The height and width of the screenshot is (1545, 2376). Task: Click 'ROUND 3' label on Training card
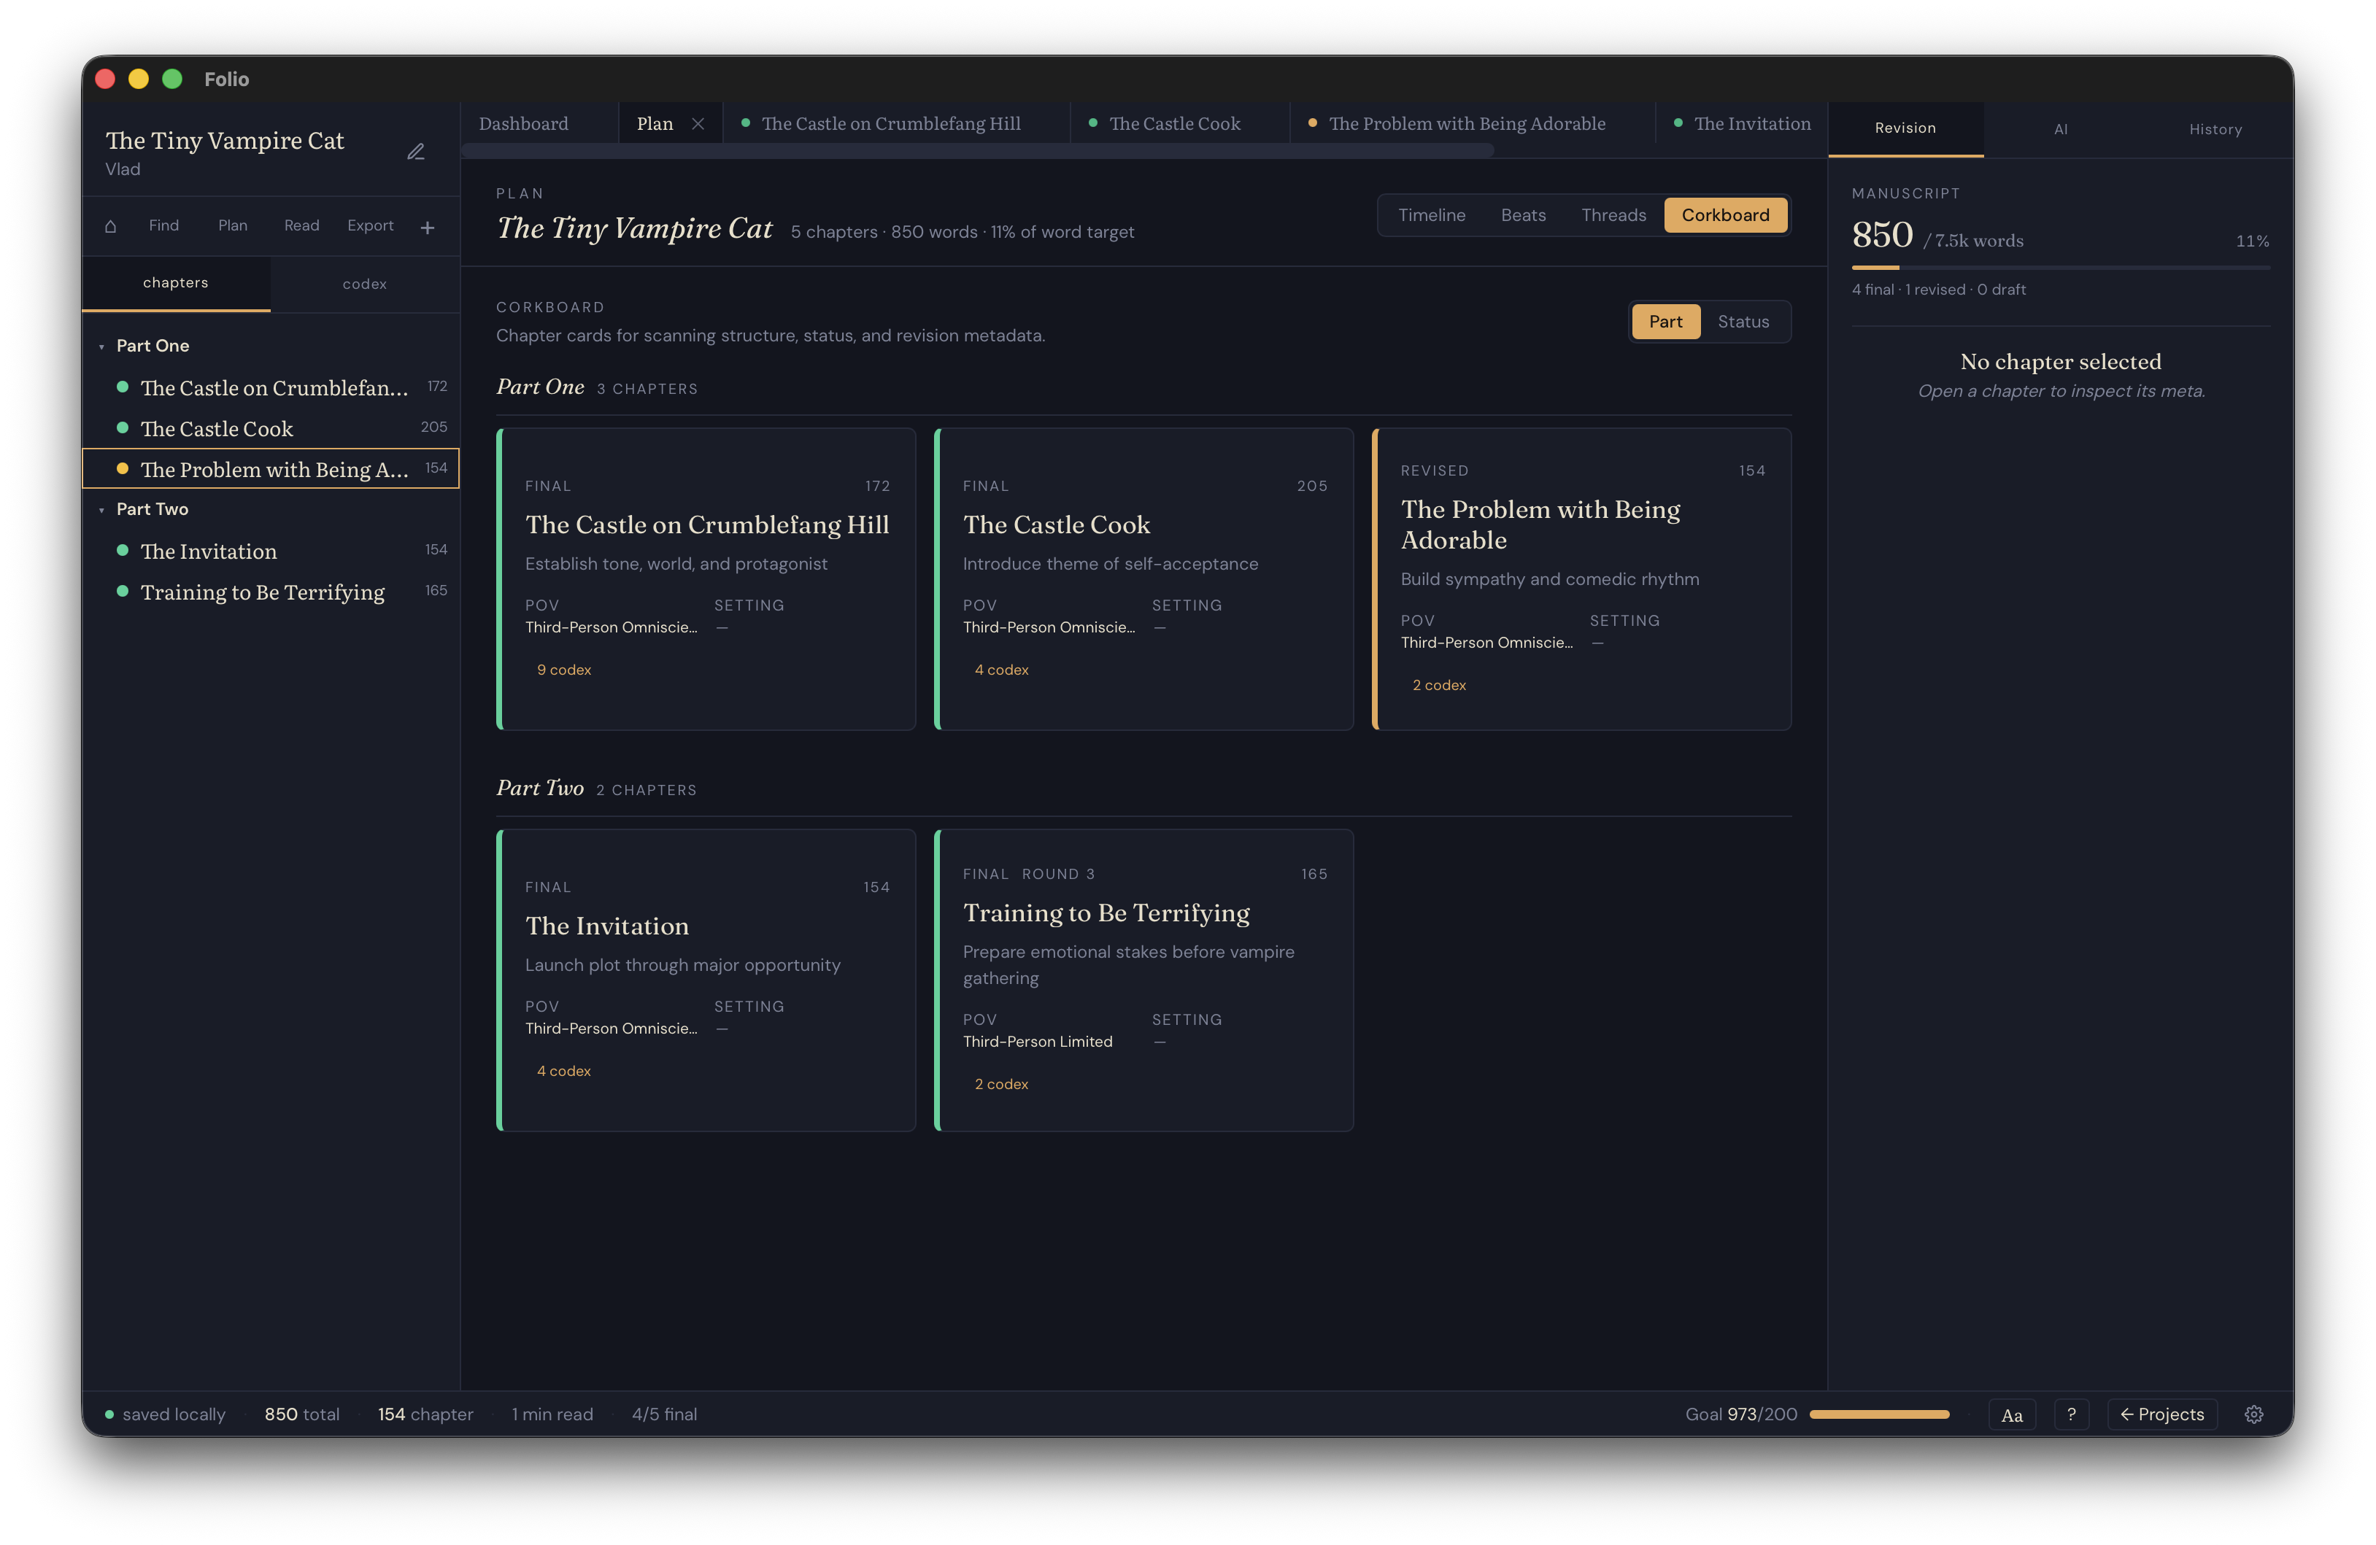[x=1058, y=875]
